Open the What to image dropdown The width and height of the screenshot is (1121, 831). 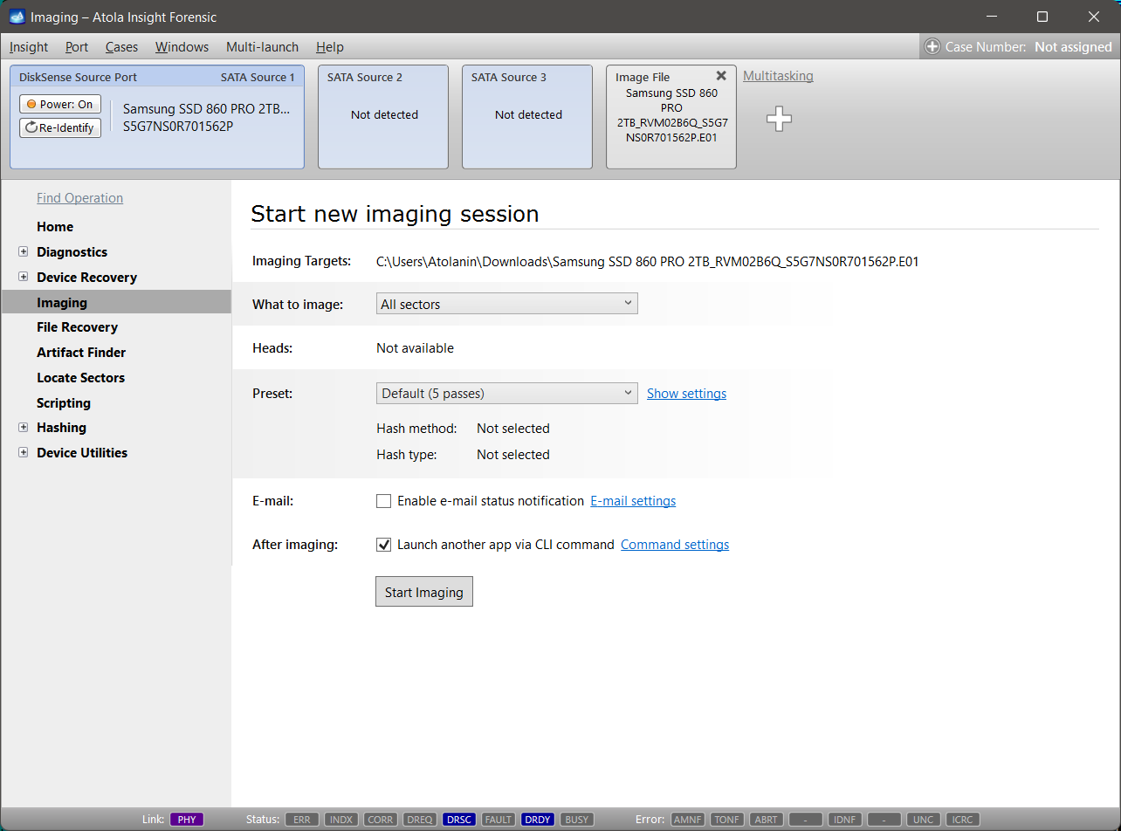pos(506,304)
